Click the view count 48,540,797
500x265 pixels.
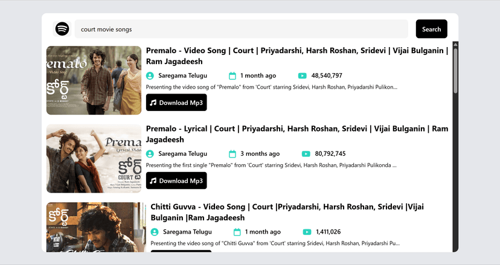[x=327, y=75]
